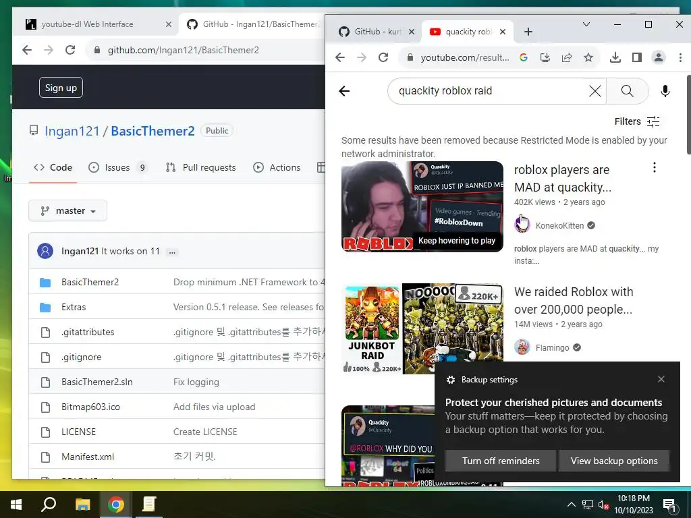Open Junkbot Raid video thumbnail
691x518 pixels.
(x=422, y=328)
